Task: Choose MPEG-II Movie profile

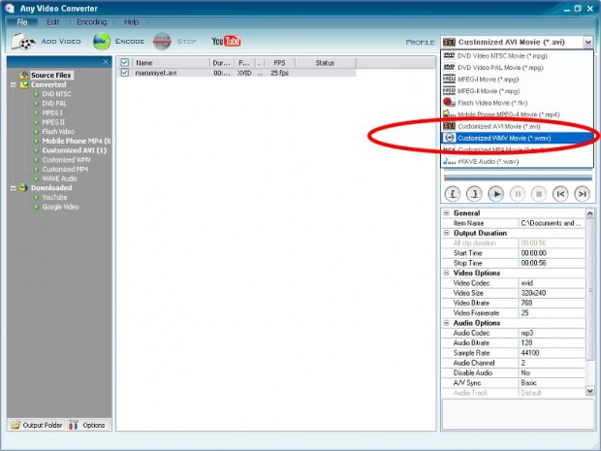Action: coord(517,91)
